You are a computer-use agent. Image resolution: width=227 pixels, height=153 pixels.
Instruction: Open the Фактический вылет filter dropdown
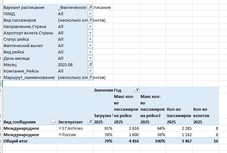tap(90, 45)
